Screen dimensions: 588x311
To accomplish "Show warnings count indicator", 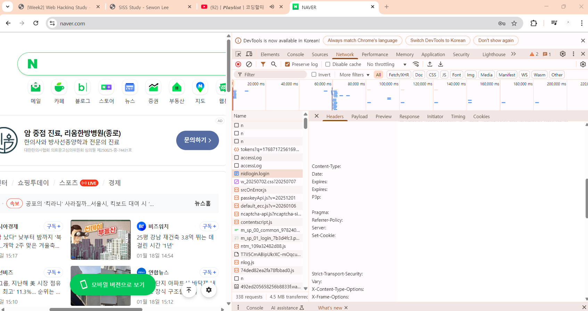I will click(534, 54).
